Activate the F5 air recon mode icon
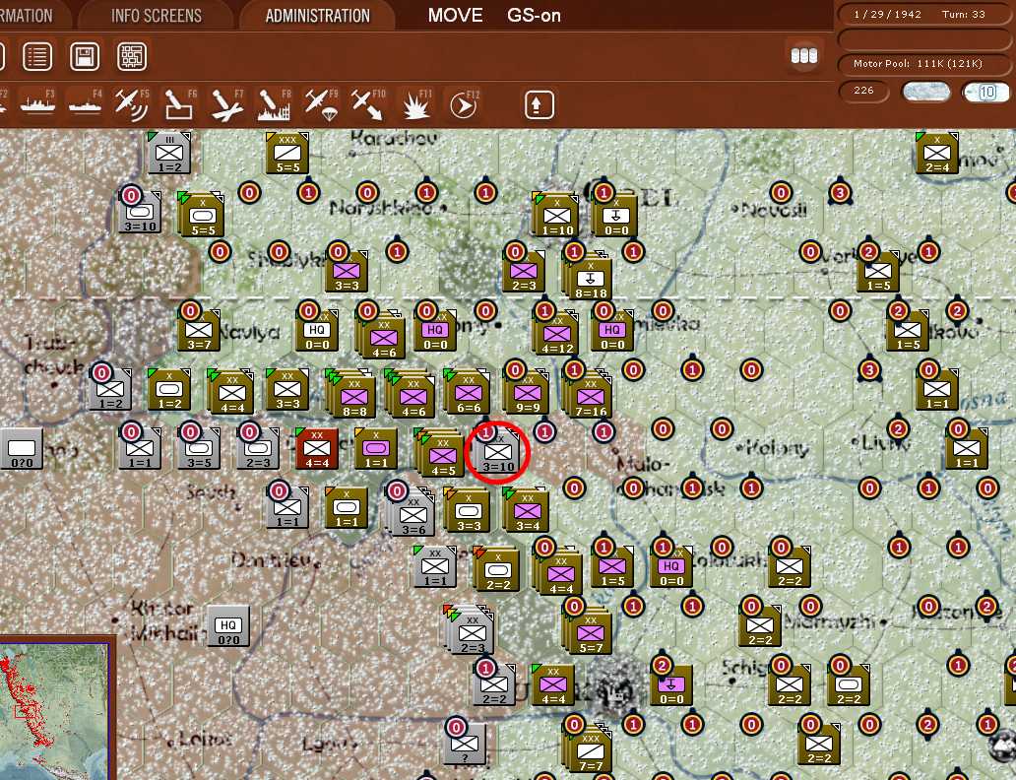The image size is (1016, 780). click(132, 105)
